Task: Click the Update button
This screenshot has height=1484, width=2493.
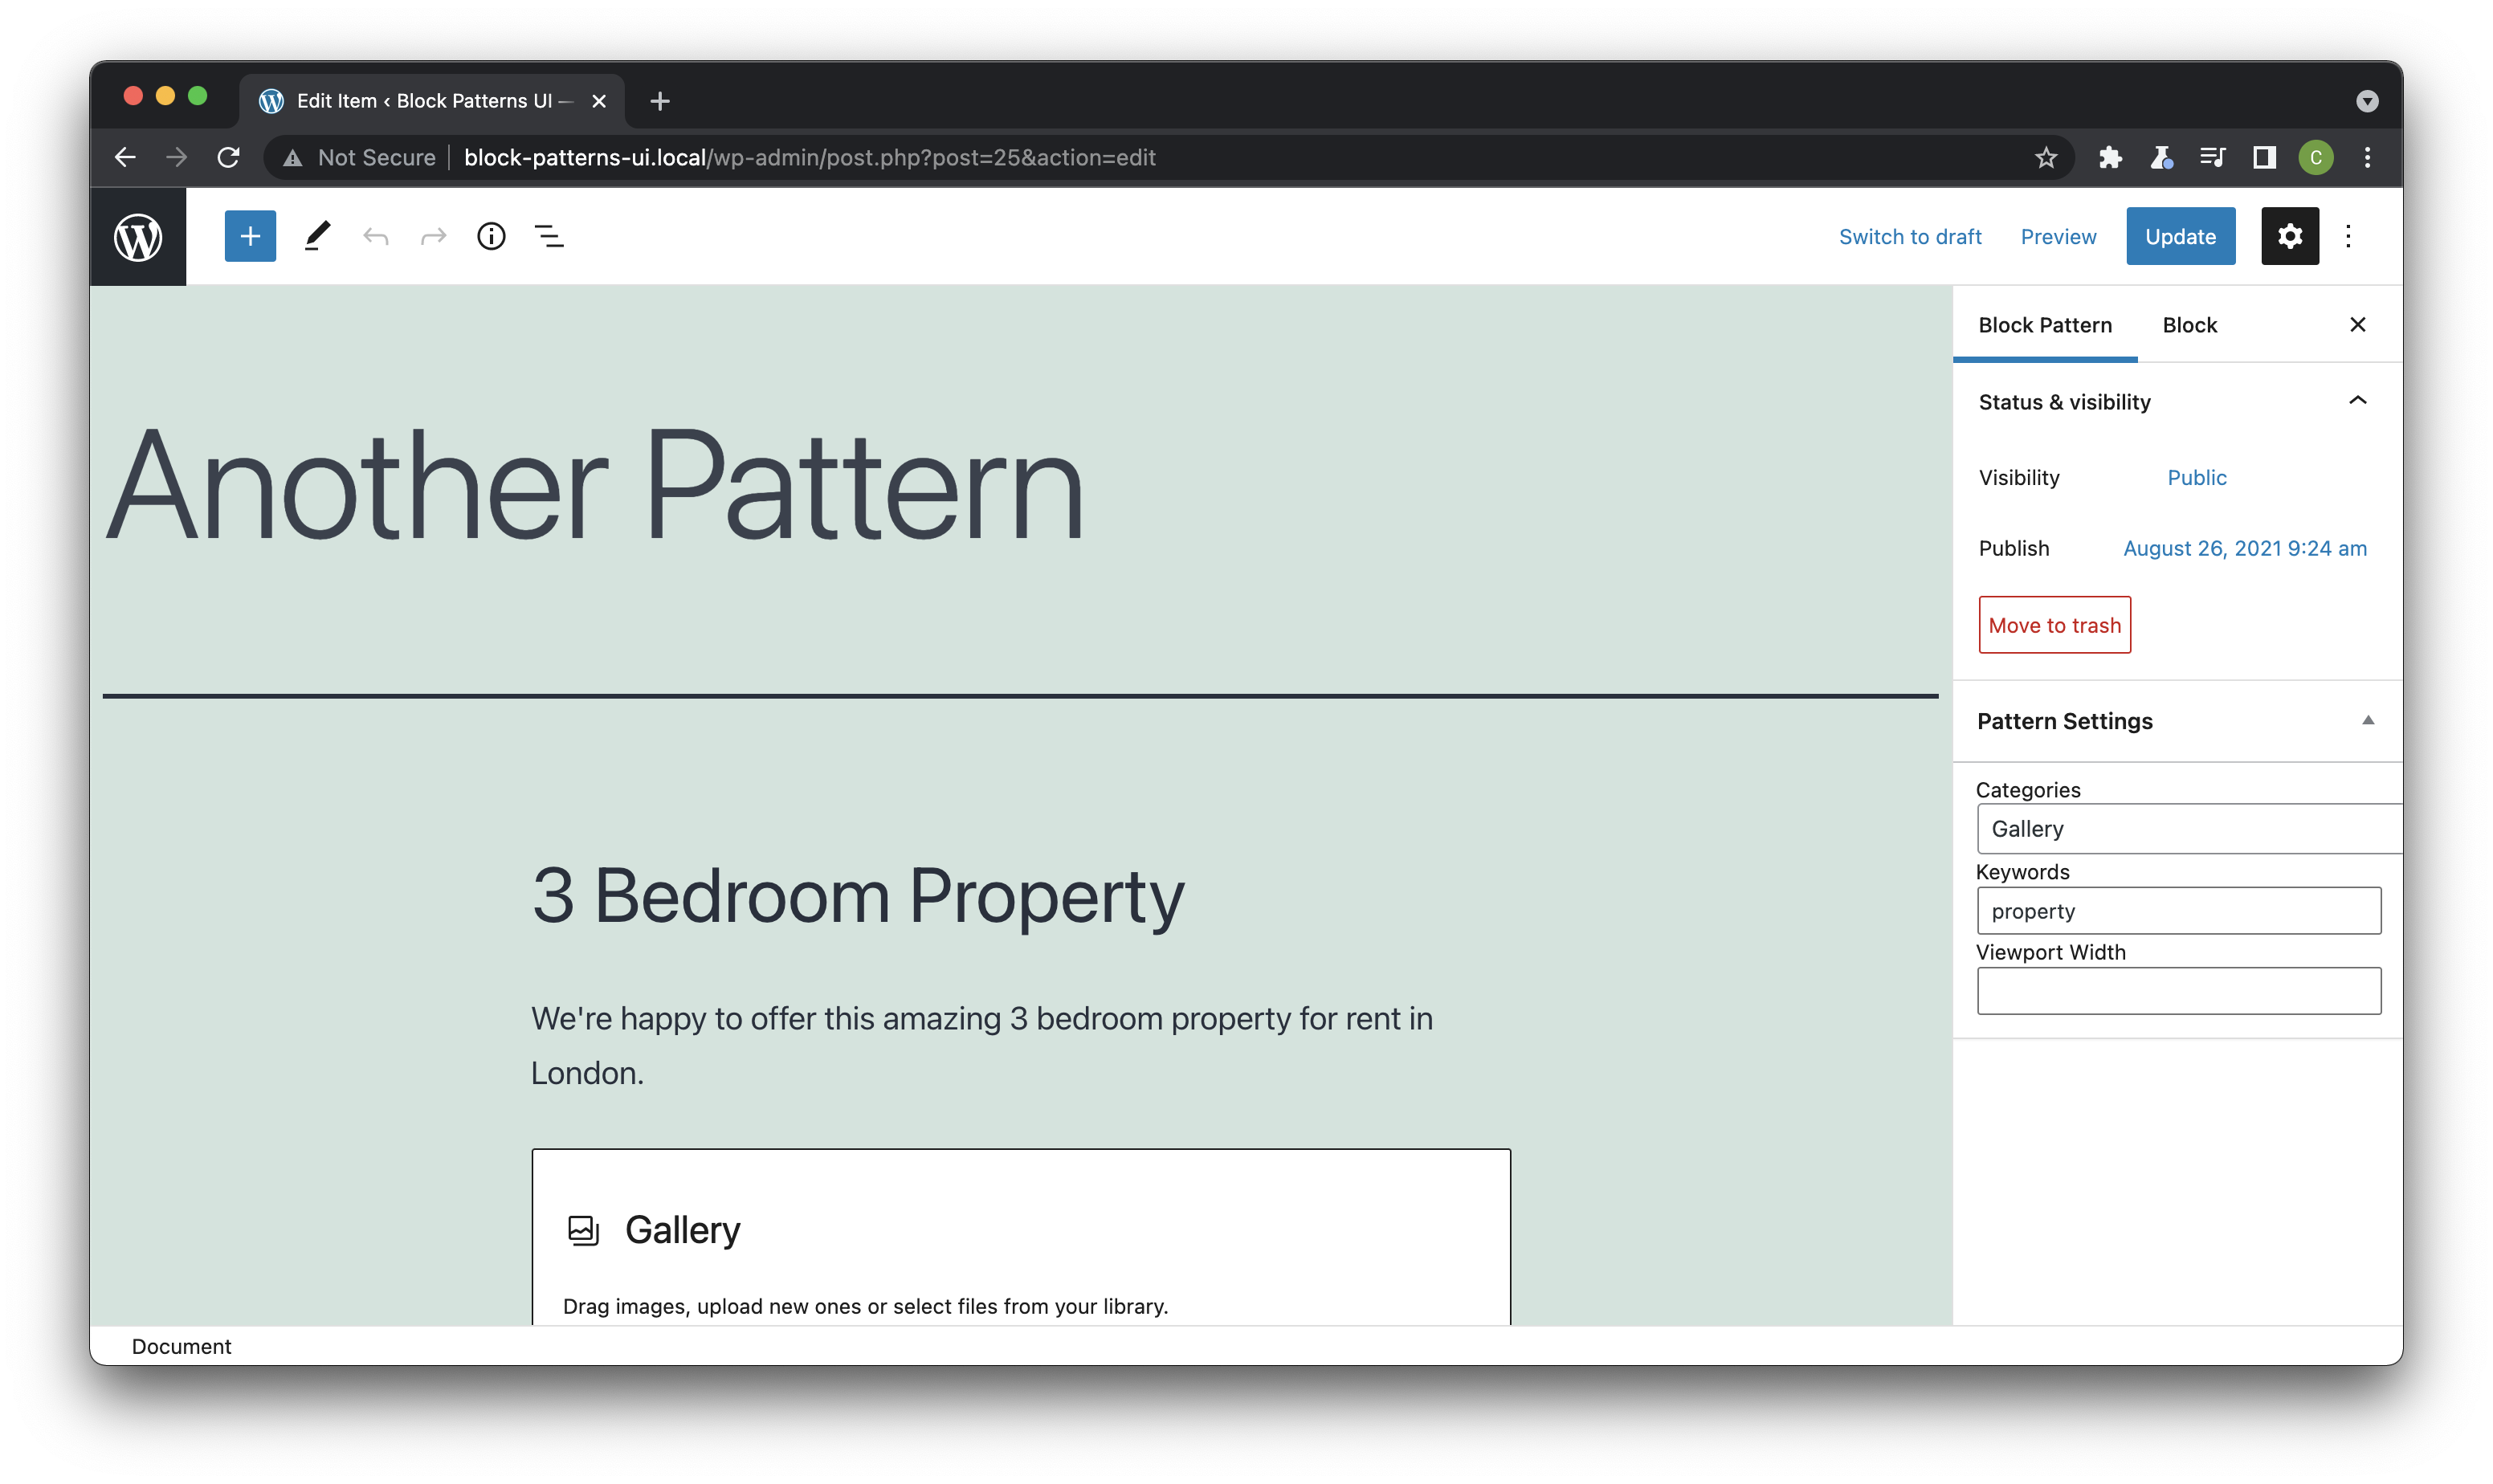Action: point(2180,236)
